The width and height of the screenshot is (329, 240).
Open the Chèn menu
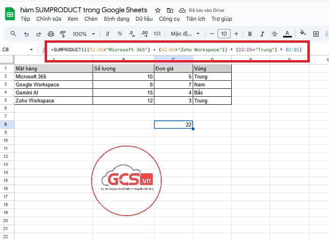click(91, 19)
